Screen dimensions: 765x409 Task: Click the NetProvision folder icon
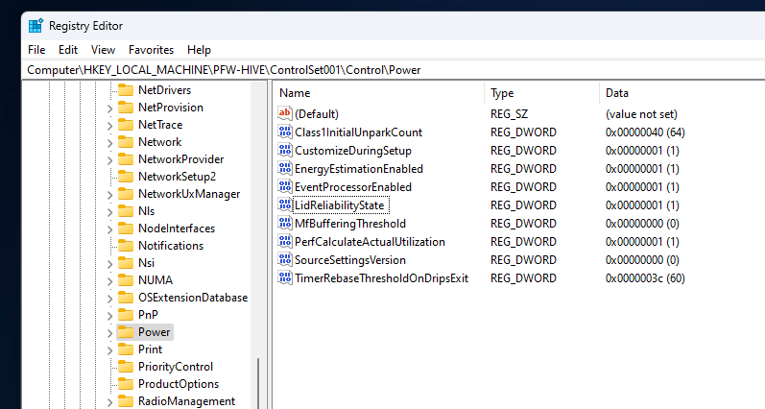[x=126, y=108]
